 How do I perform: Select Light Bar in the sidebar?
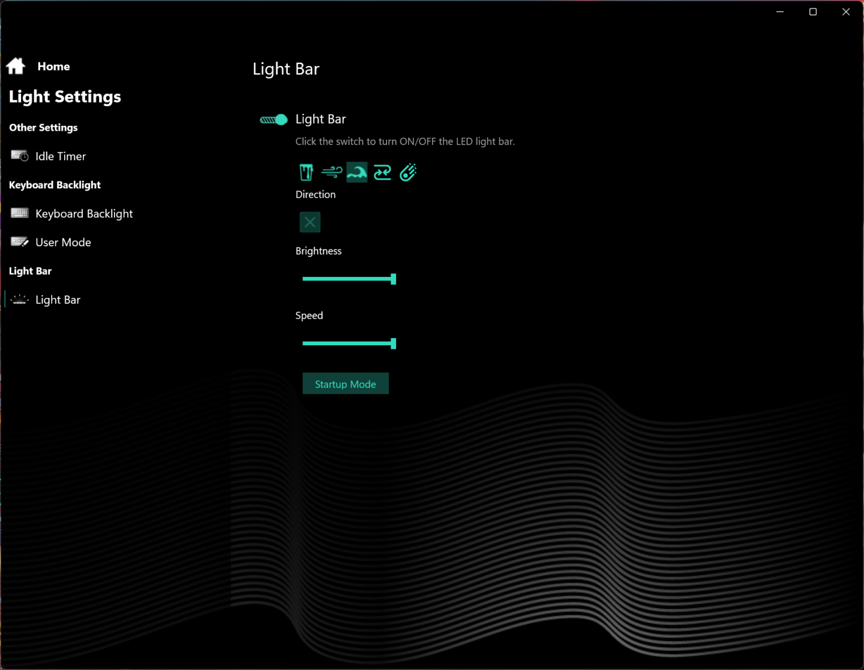tap(58, 300)
